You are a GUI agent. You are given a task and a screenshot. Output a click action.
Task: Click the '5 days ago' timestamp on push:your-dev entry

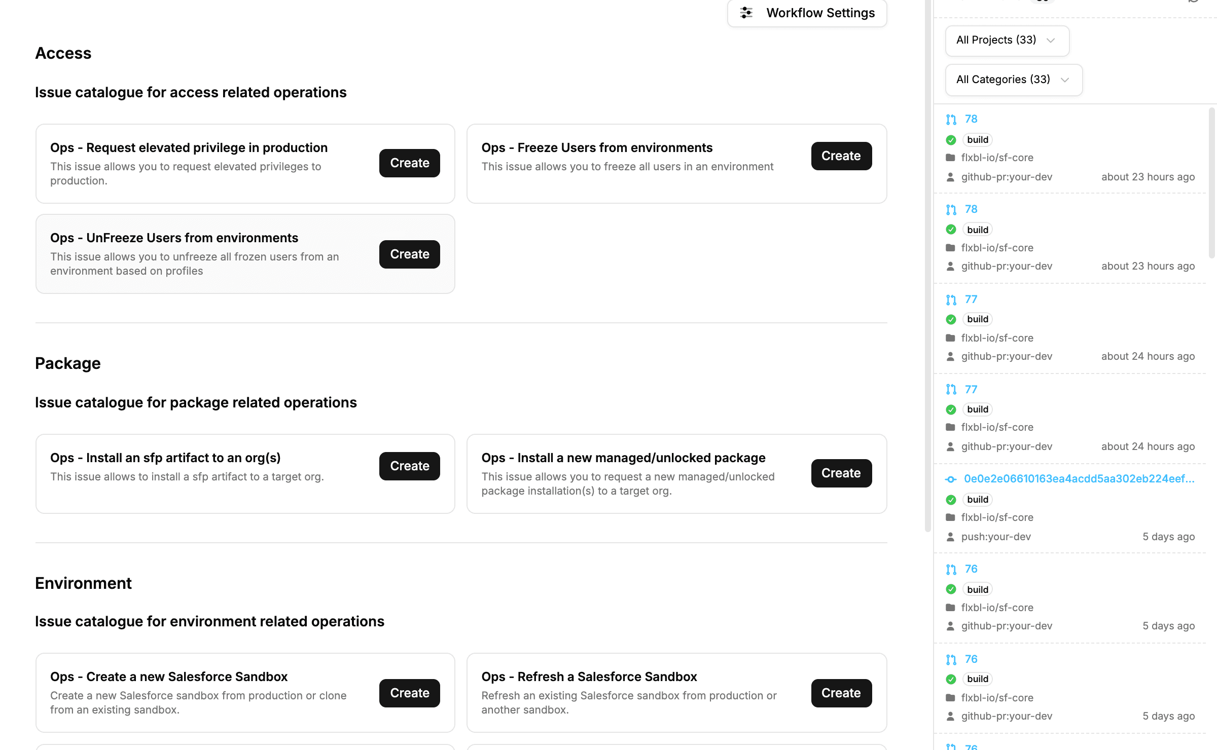[1168, 537]
